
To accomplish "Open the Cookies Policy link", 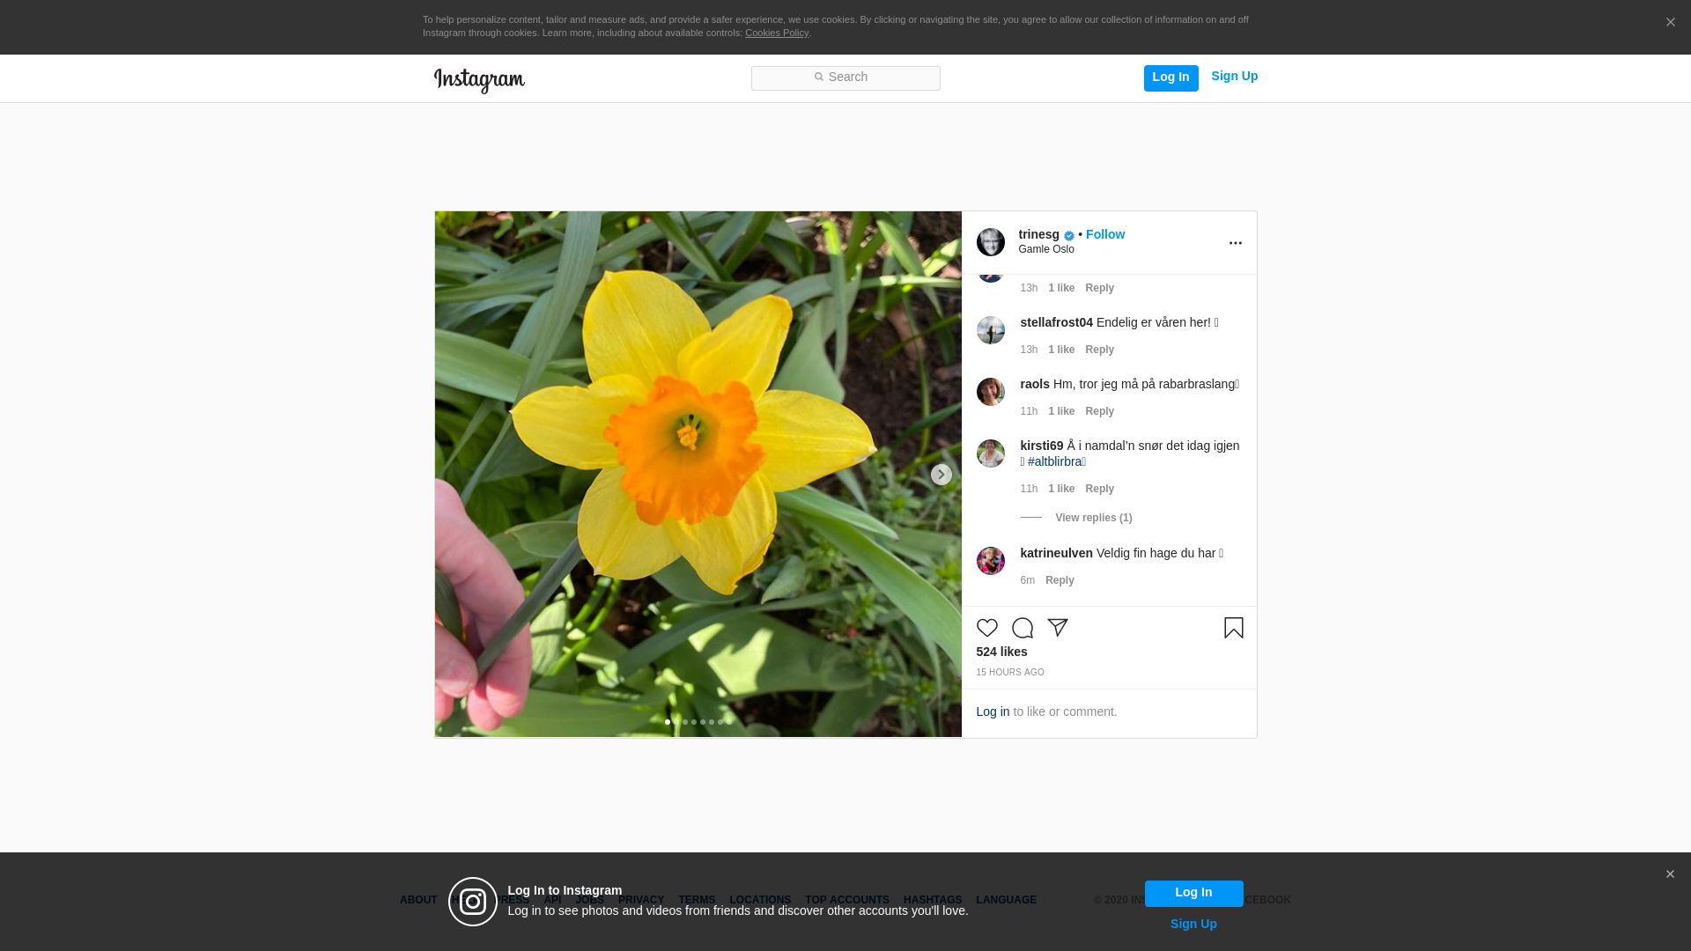I will click(777, 33).
